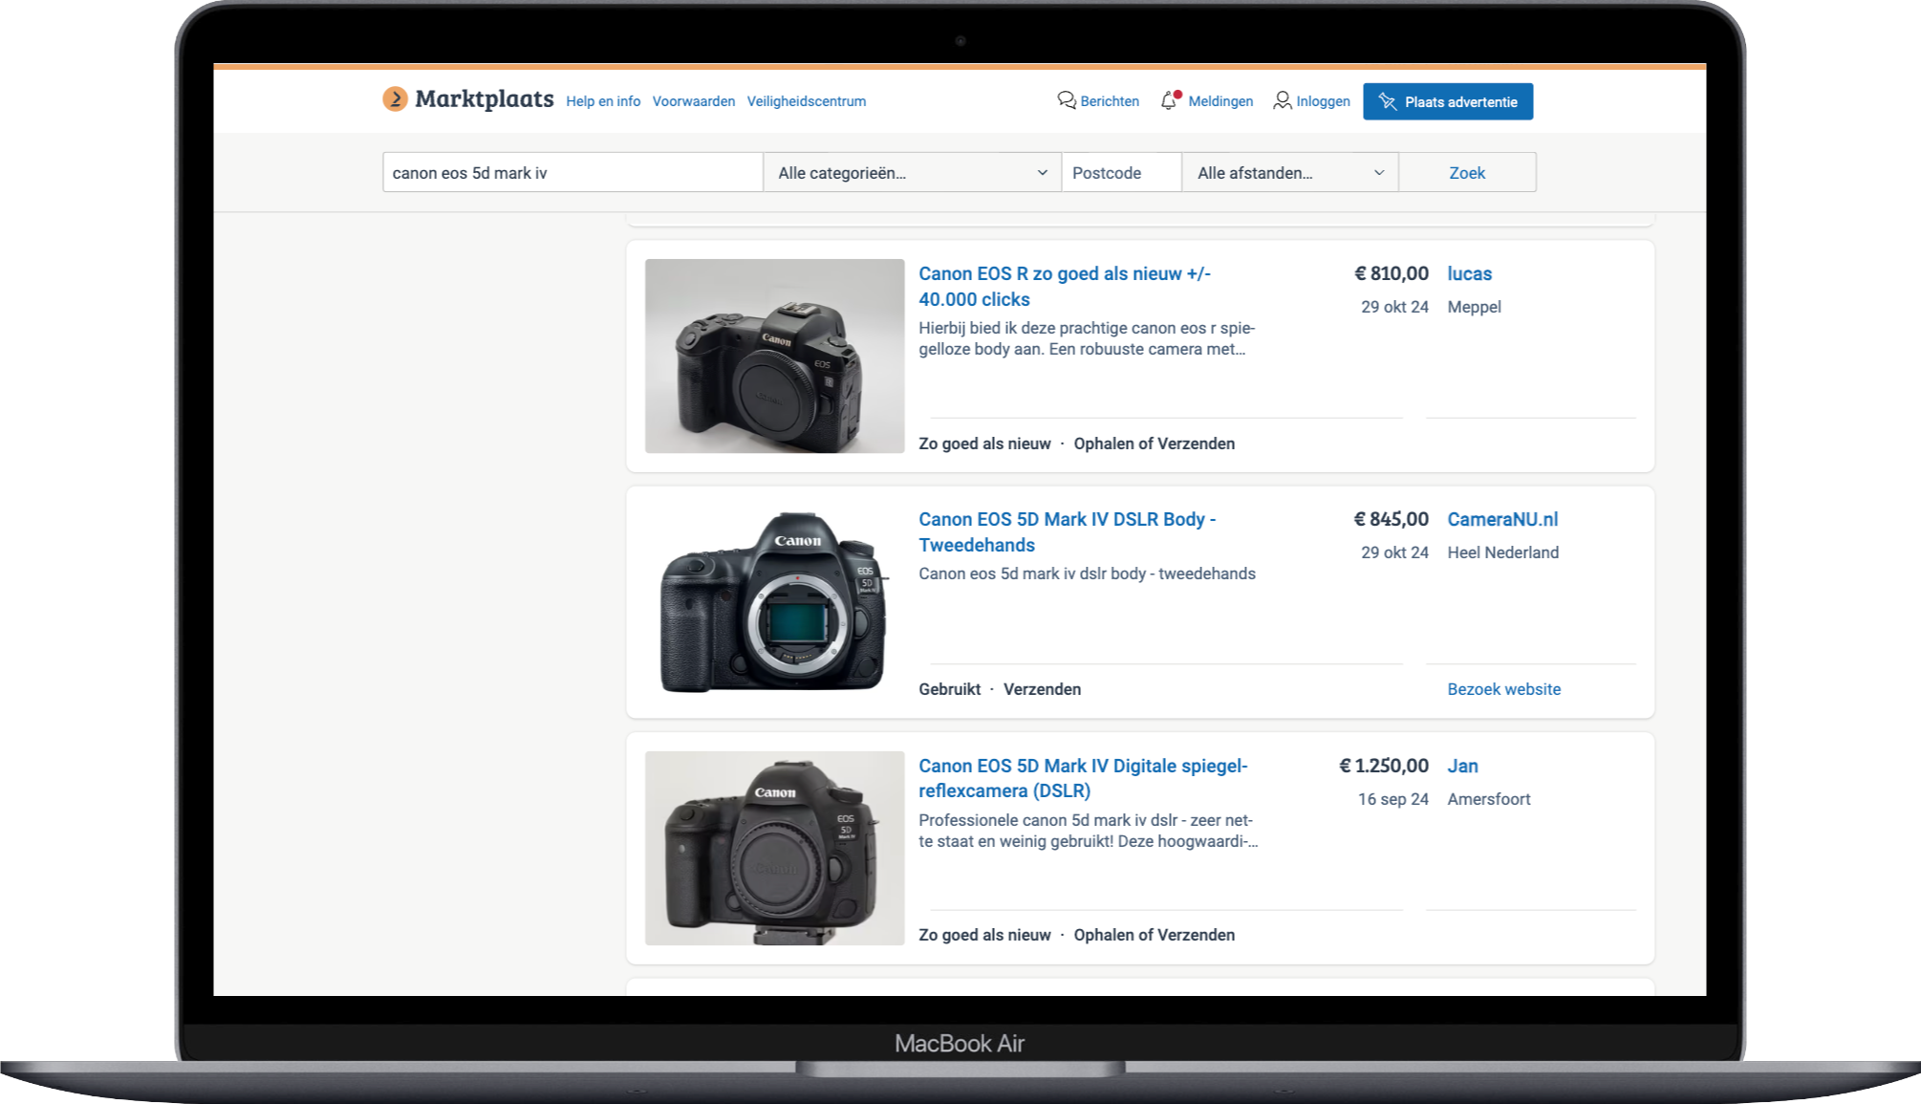The image size is (1921, 1104).
Task: Open the Digitale spiegelreflexcamera listing thumbnail
Action: click(x=774, y=848)
